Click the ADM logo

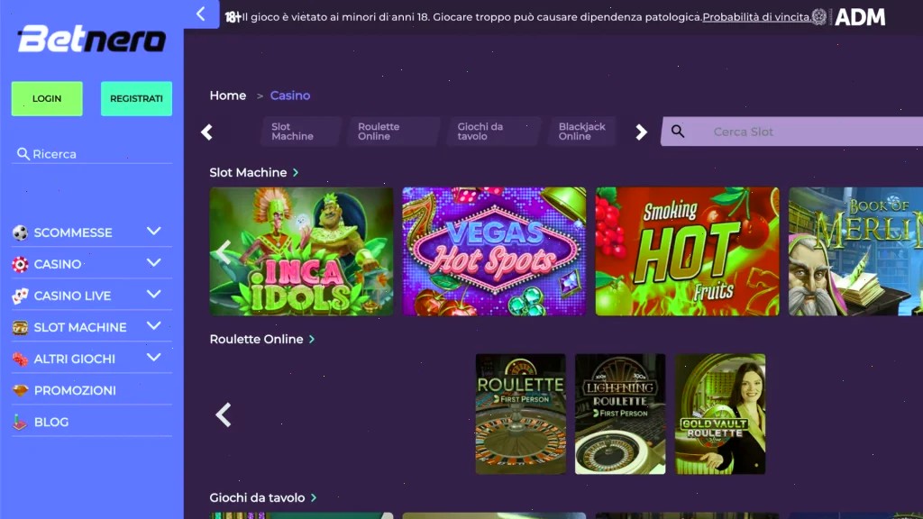click(x=860, y=17)
